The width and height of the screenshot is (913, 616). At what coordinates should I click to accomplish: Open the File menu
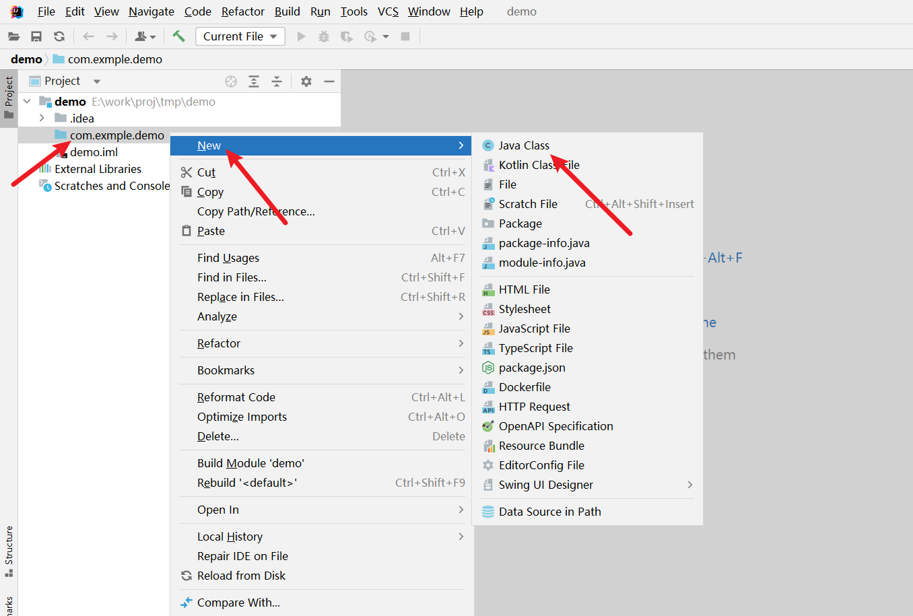[46, 11]
